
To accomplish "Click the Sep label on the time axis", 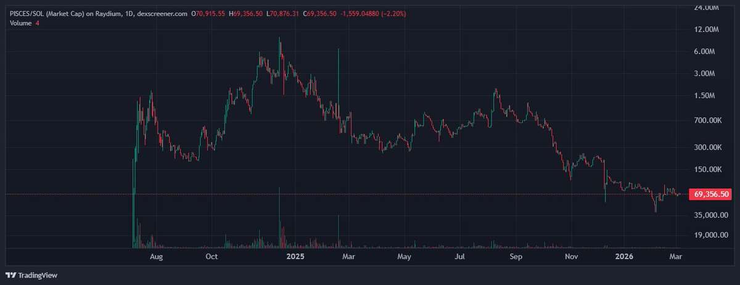I will tap(516, 255).
